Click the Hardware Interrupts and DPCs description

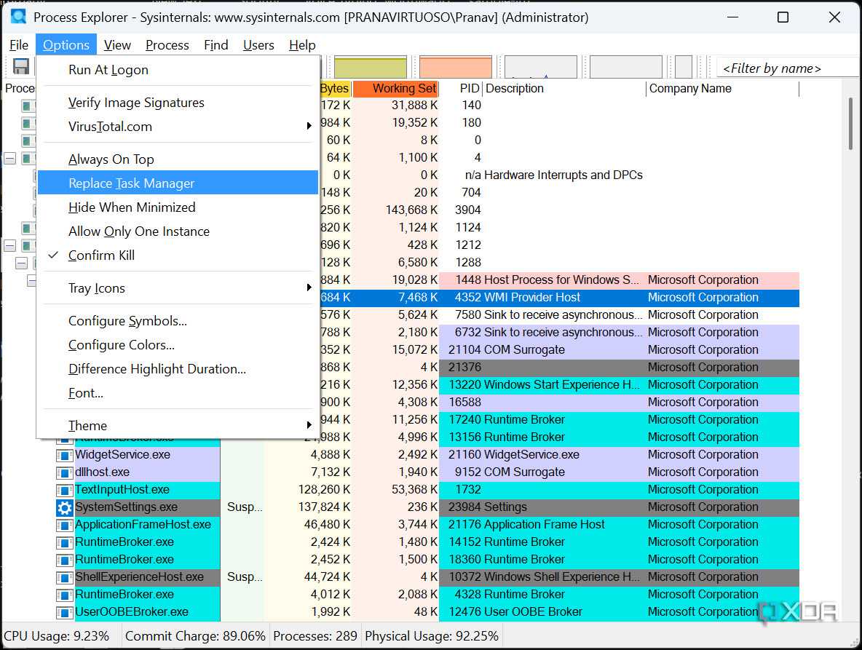tap(564, 175)
